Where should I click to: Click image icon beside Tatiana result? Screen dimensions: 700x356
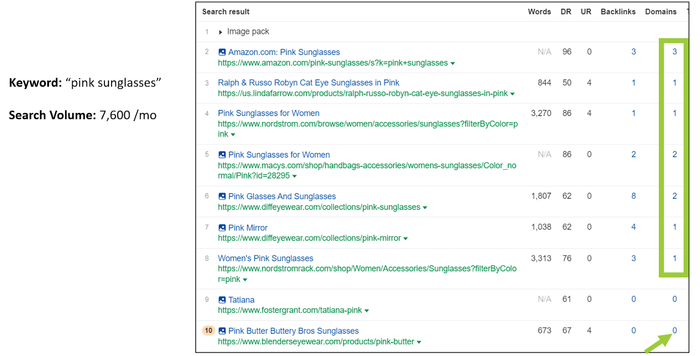tap(222, 300)
